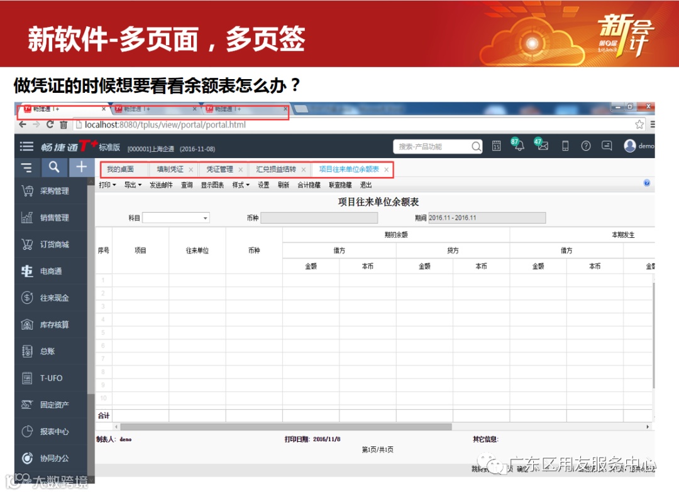Image resolution: width=679 pixels, height=494 pixels.
Task: Open 采购管理 purchasing module
Action: click(x=51, y=191)
